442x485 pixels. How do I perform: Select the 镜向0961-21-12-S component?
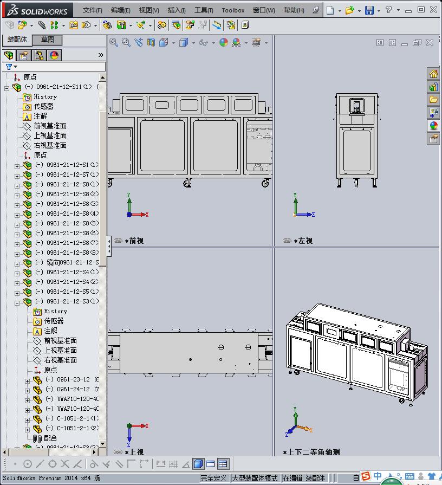(x=73, y=262)
